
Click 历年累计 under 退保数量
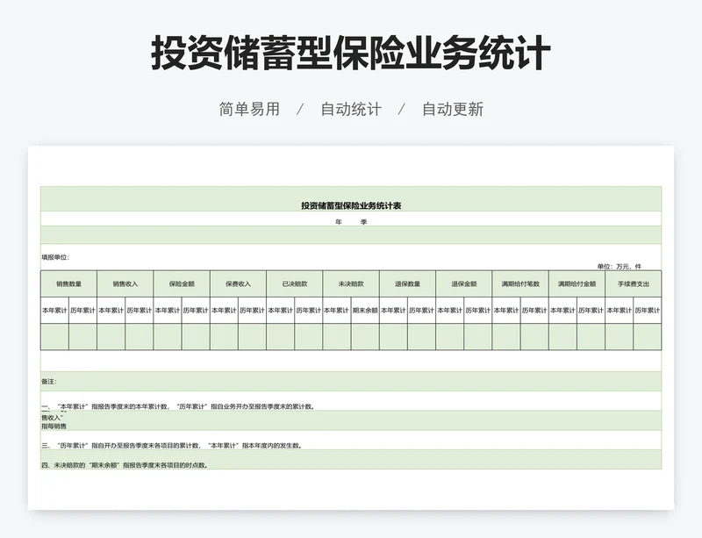(421, 310)
